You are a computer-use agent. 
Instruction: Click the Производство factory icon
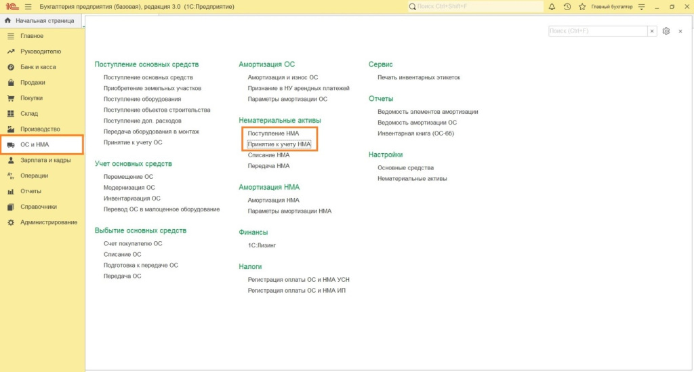pyautogui.click(x=11, y=129)
